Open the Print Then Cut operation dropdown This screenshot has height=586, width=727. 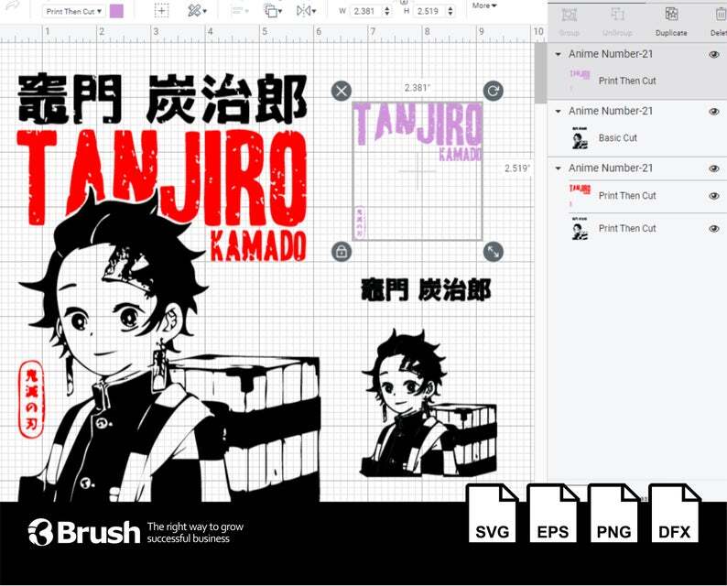point(74,11)
